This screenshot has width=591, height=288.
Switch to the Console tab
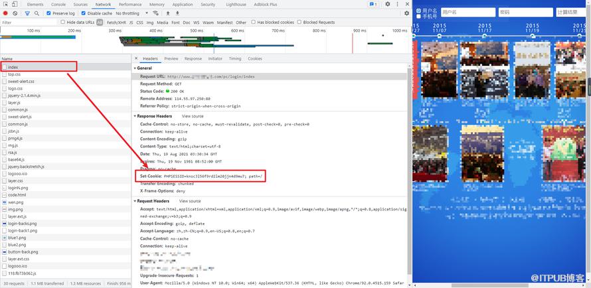pyautogui.click(x=58, y=5)
